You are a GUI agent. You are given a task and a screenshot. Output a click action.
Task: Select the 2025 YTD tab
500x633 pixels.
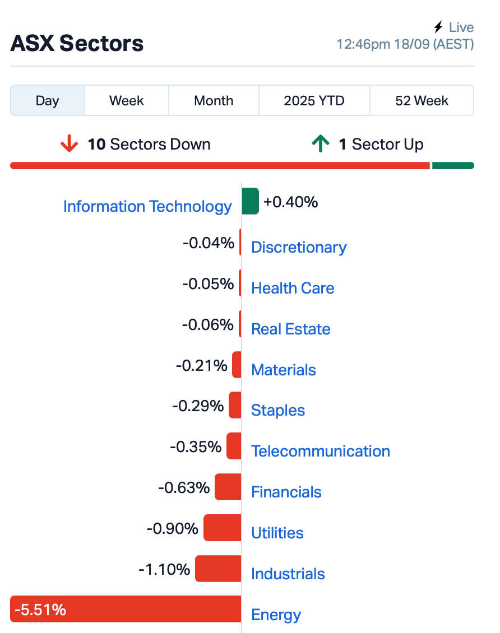[314, 101]
